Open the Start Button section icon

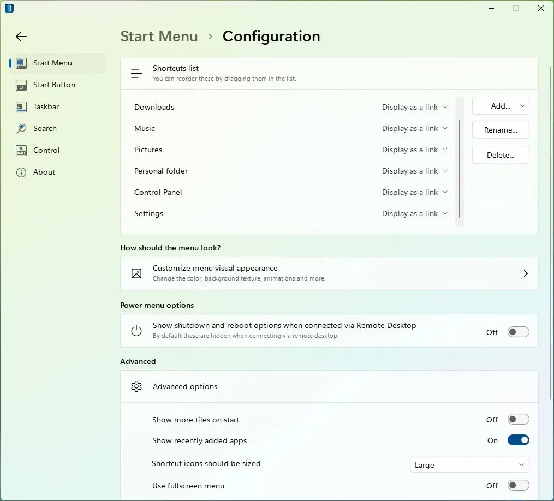[x=21, y=85]
